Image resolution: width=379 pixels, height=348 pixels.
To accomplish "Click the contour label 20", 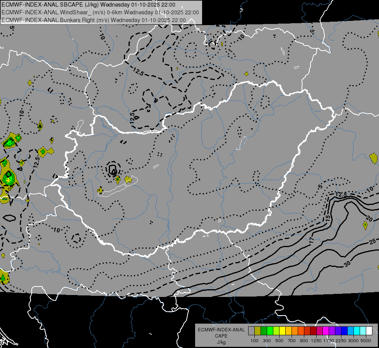I will [369, 218].
